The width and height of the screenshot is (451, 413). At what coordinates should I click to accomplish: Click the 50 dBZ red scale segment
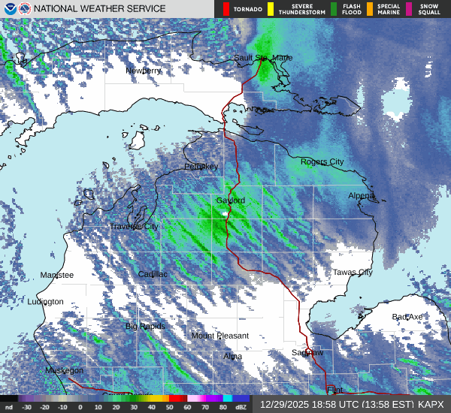coord(177,399)
